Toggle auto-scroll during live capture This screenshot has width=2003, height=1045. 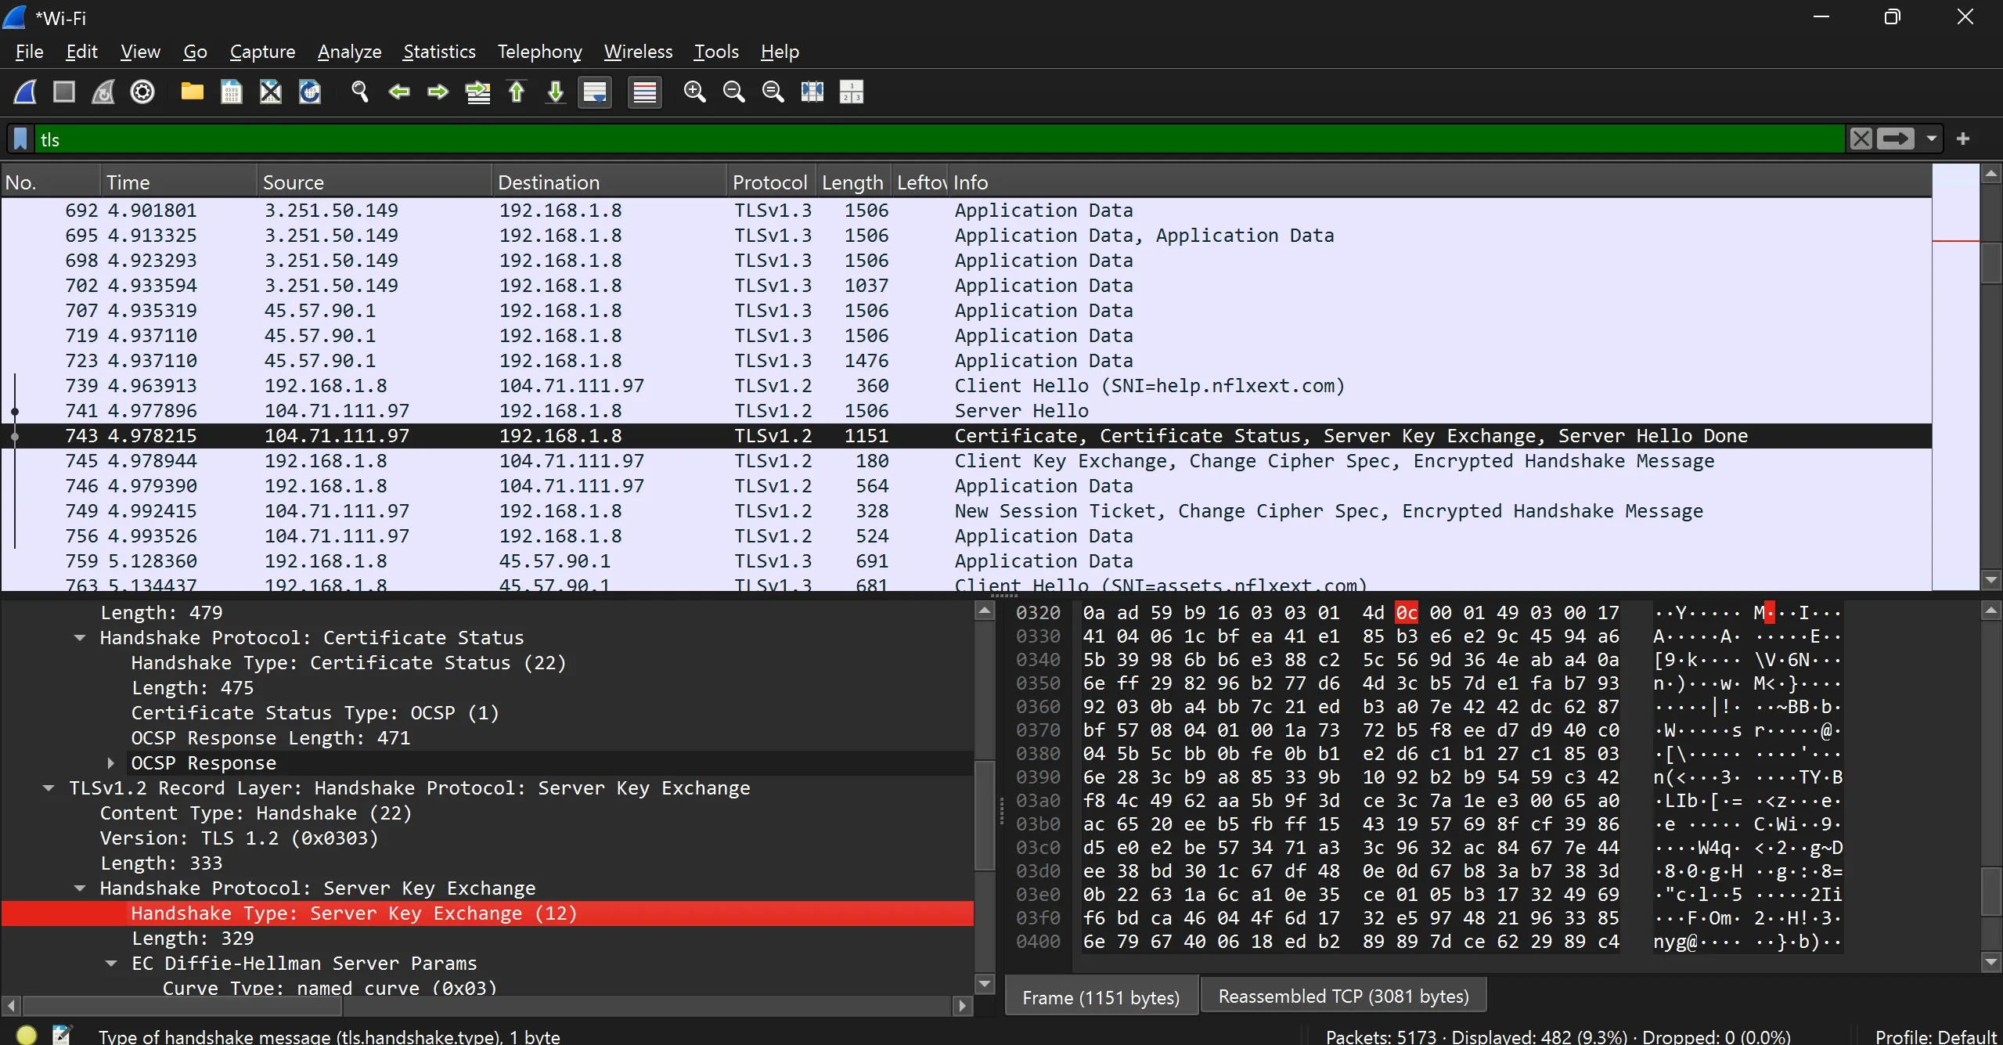coord(595,92)
